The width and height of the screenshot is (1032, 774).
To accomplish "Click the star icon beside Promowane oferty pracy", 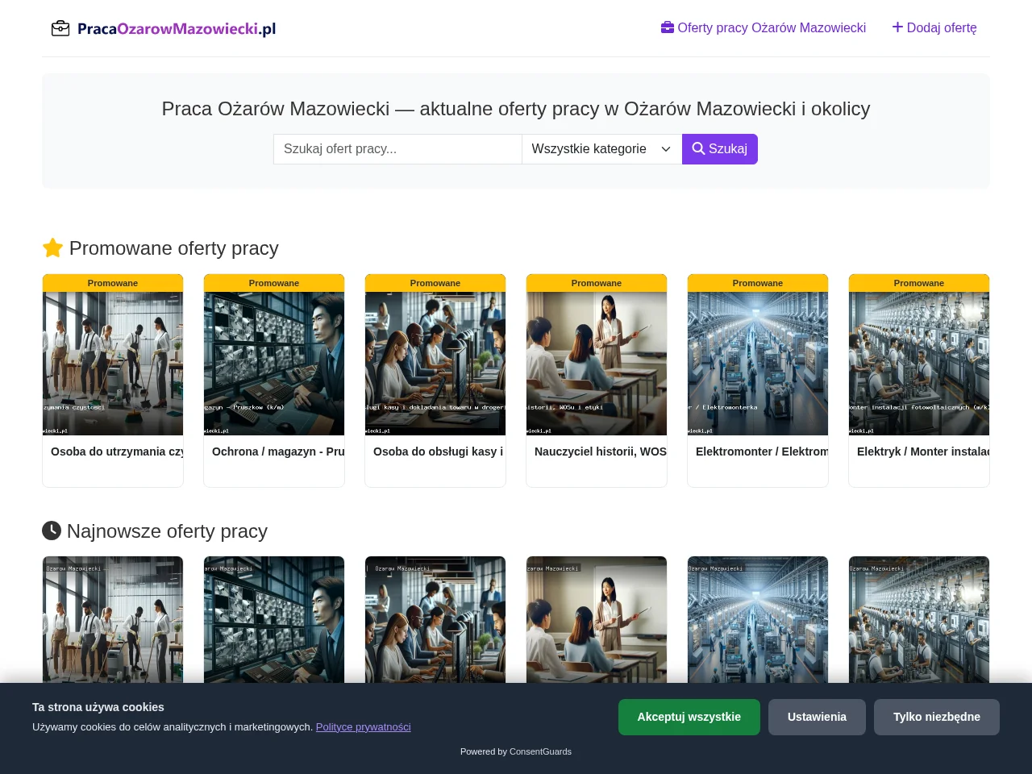I will click(x=52, y=248).
